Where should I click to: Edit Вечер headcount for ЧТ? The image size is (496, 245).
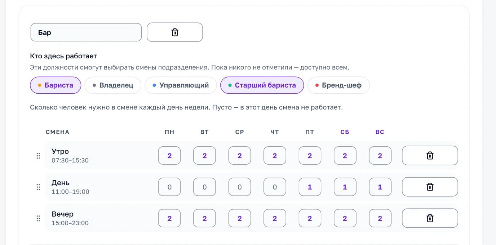point(275,218)
